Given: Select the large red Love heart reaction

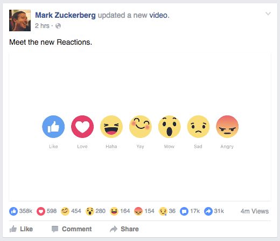Looking at the screenshot, I should 82,127.
